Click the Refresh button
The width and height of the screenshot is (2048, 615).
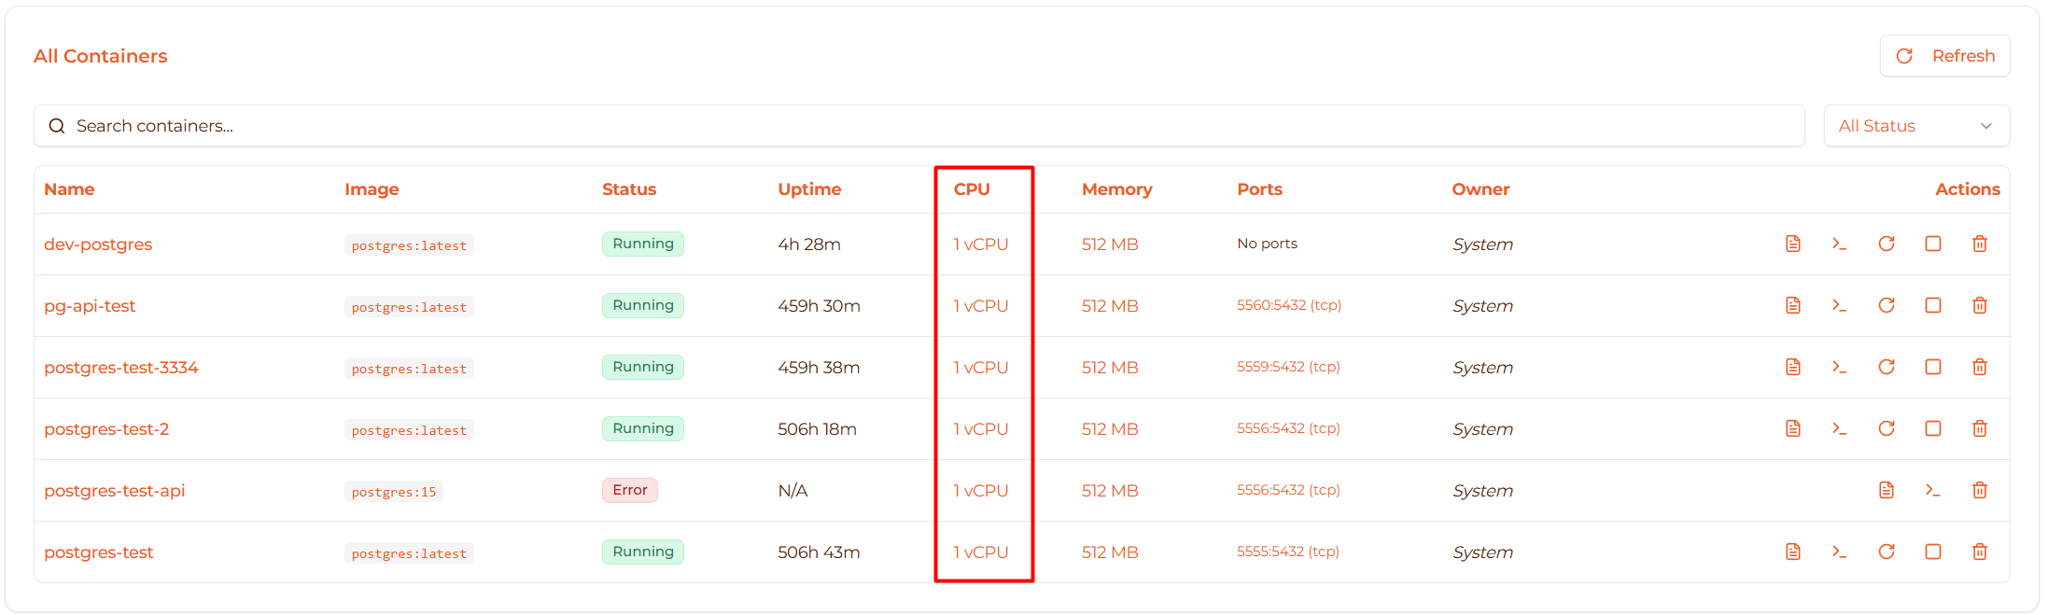click(x=1944, y=56)
